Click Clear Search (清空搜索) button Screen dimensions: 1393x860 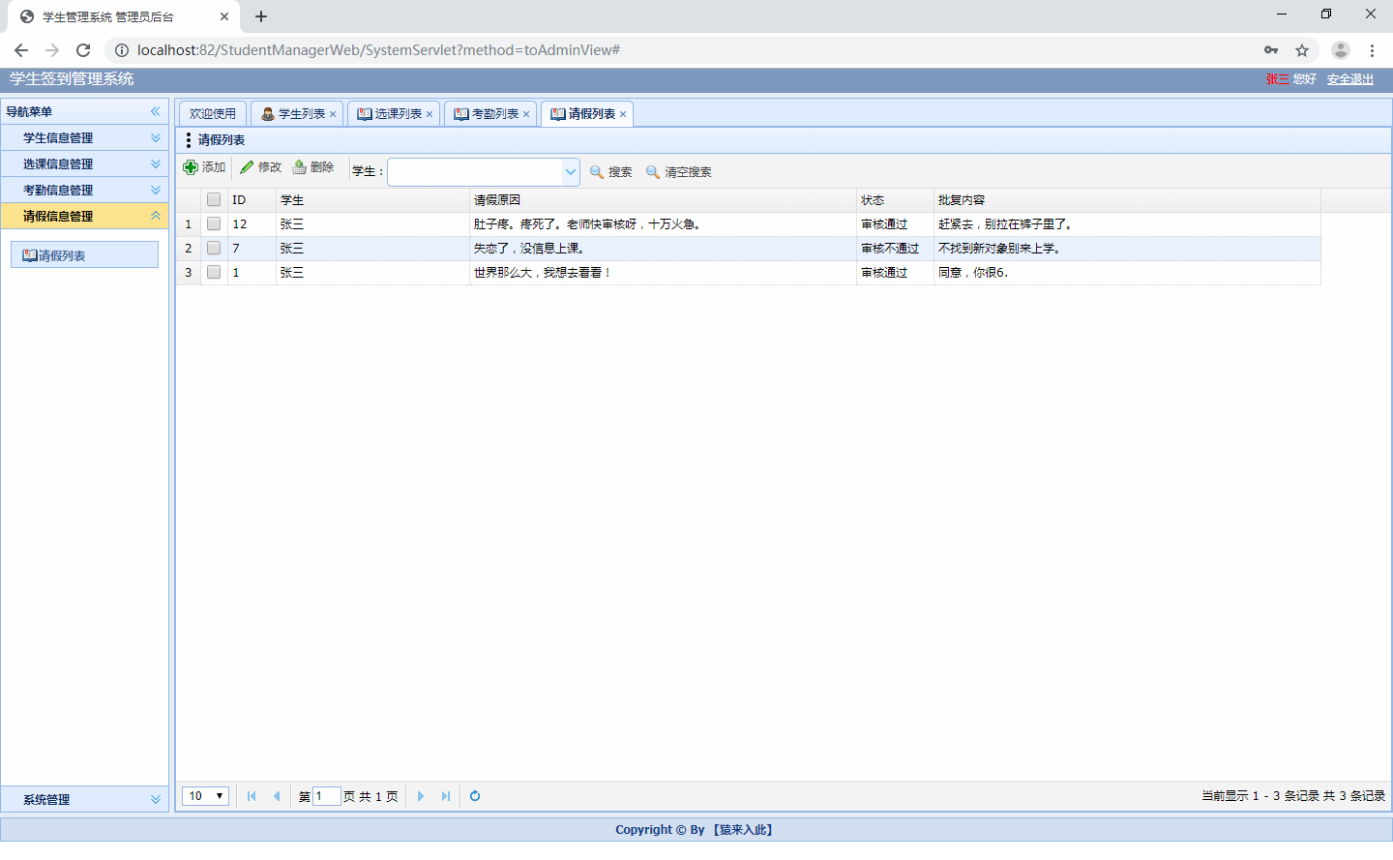678,172
